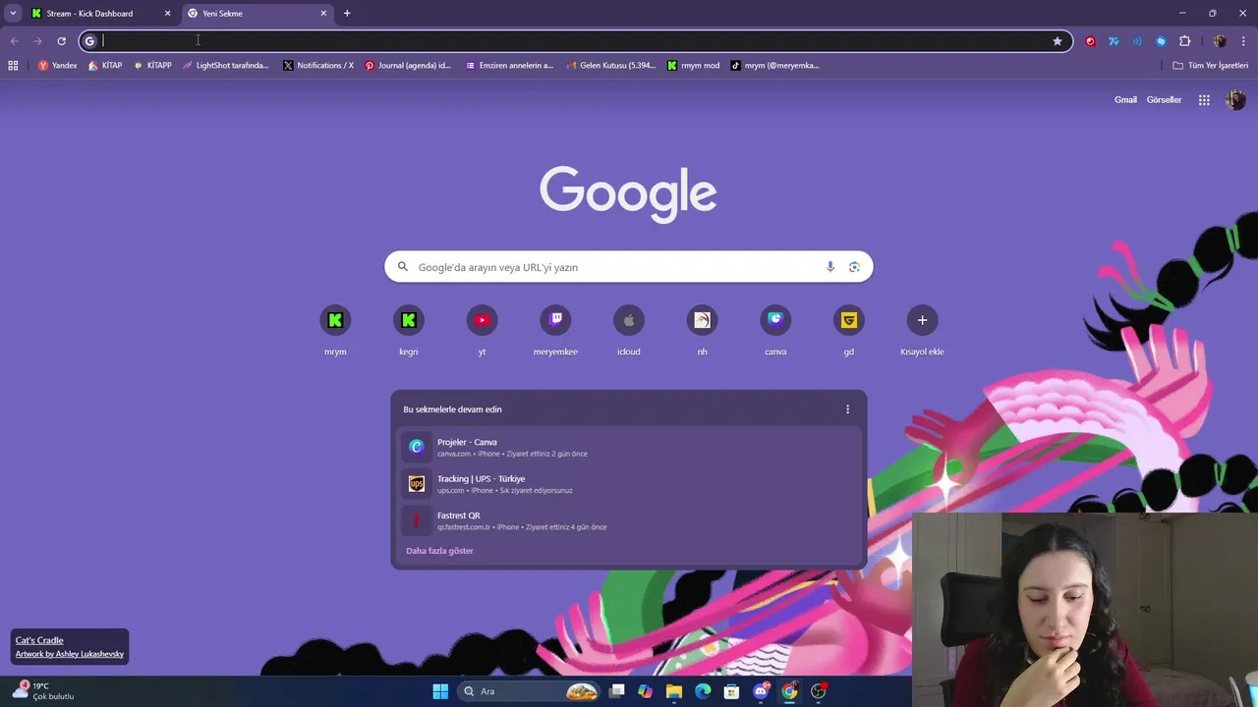Image resolution: width=1258 pixels, height=707 pixels.
Task: Open the LightShot tarafında bookmark
Action: point(226,66)
